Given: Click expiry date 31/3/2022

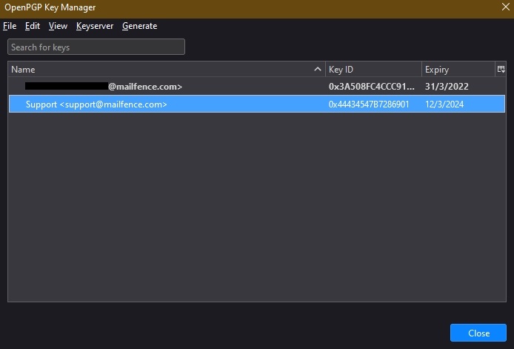Looking at the screenshot, I should [x=447, y=86].
